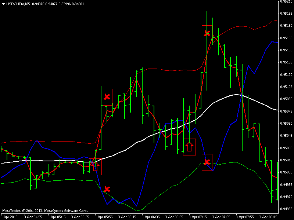This screenshot has width=294, height=220.
Task: Select the red X marker near 0.95015
Action: (207, 162)
